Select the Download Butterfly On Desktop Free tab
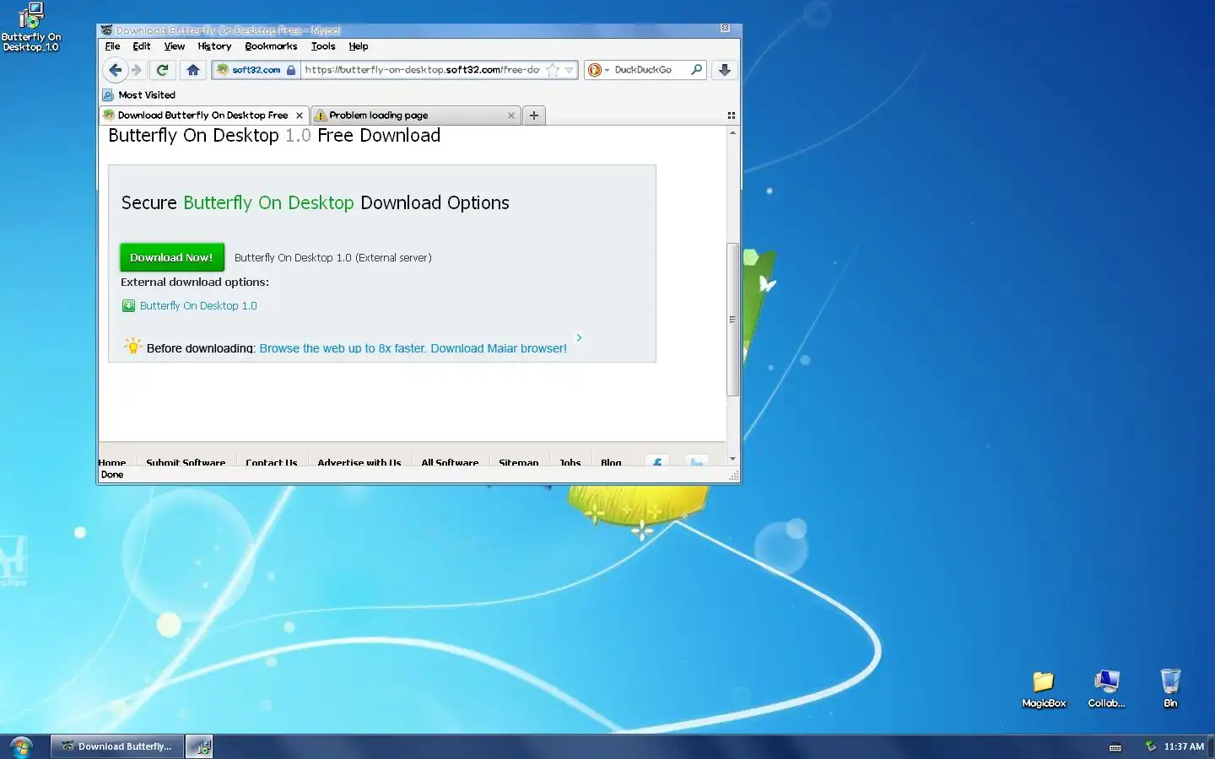Screen dimensions: 1215x759 [x=203, y=116]
